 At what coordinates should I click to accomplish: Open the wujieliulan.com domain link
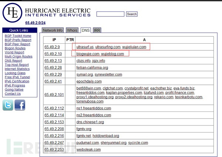[134, 47]
